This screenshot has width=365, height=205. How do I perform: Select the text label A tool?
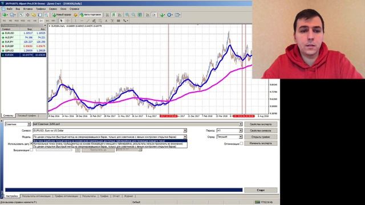[x=106, y=20]
